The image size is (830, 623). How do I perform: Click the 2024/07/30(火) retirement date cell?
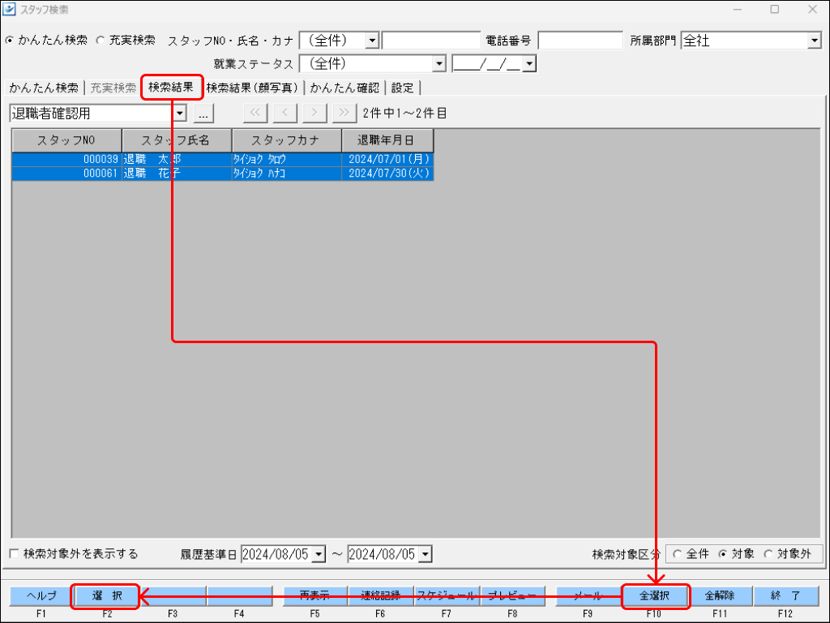click(388, 174)
